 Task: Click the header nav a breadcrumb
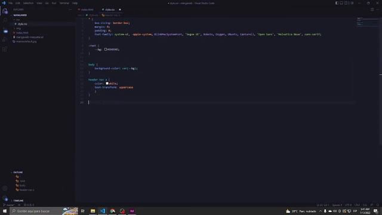[x=111, y=15]
